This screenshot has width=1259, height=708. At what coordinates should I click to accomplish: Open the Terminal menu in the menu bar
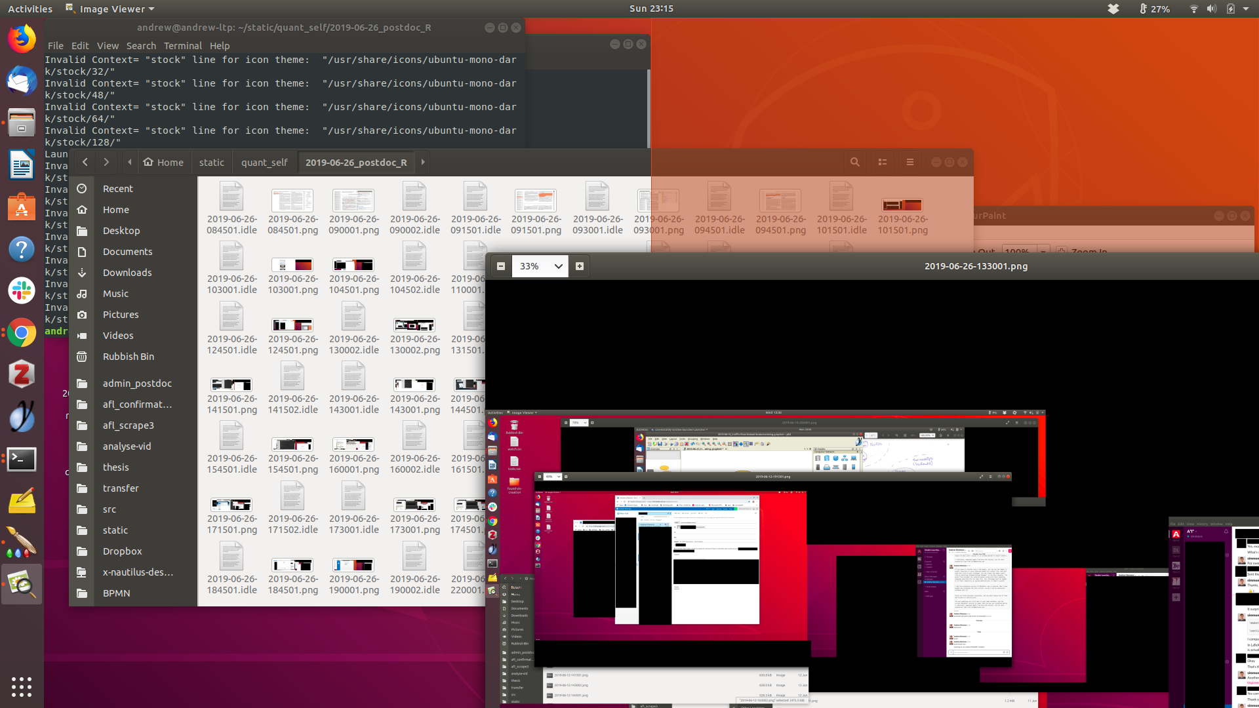click(182, 46)
